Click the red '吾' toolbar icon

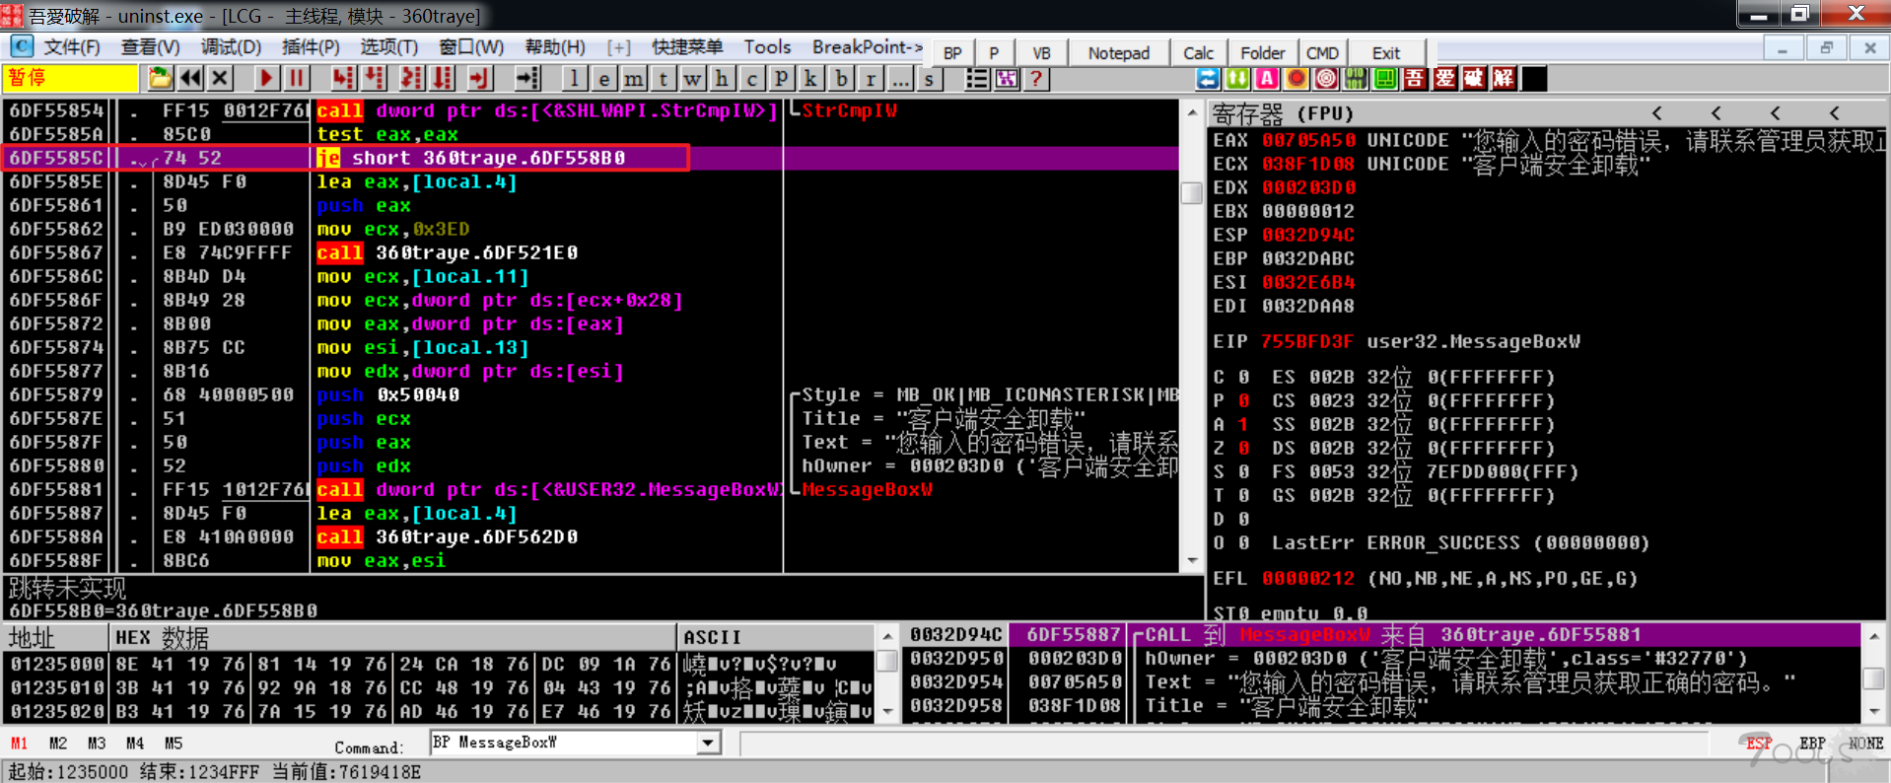pos(1415,79)
